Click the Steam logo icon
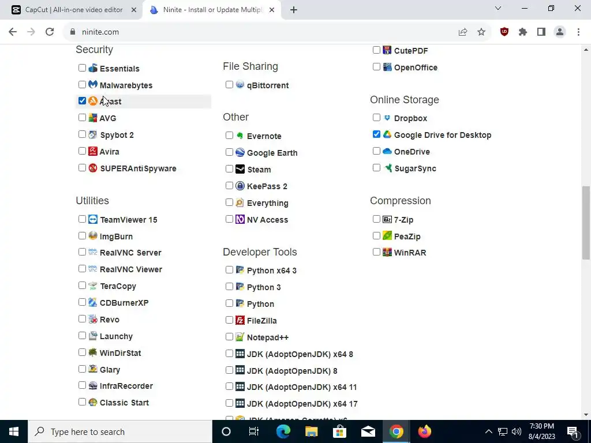This screenshot has height=443, width=591. coord(240,169)
